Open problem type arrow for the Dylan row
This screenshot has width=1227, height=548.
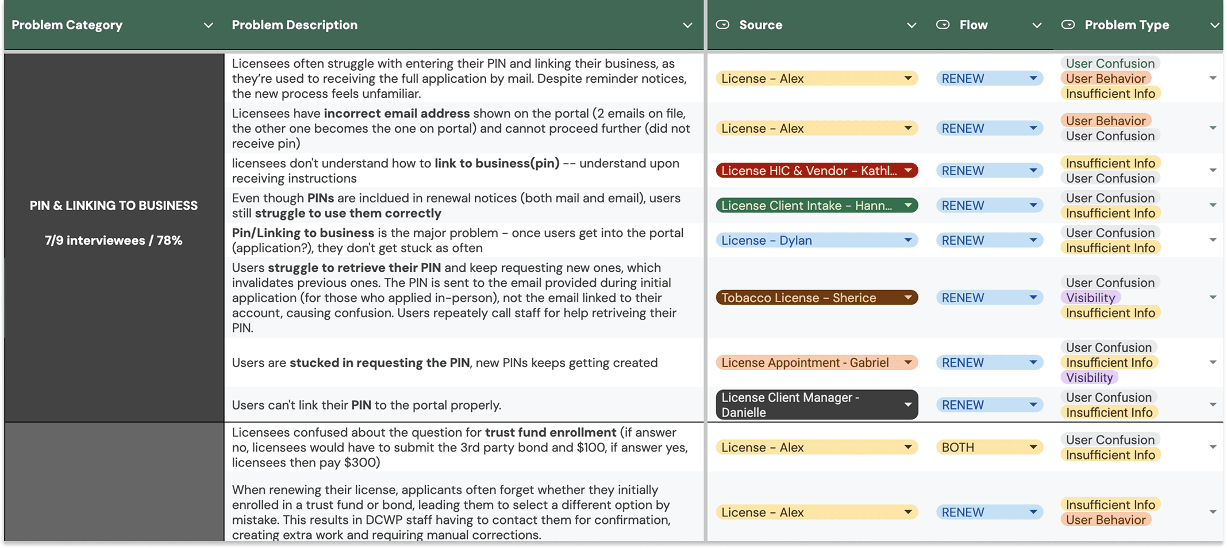tap(1213, 240)
